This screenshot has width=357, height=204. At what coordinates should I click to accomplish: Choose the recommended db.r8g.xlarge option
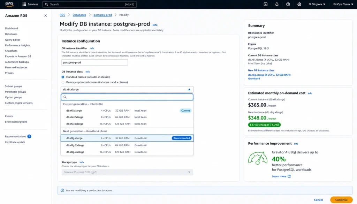click(127, 138)
